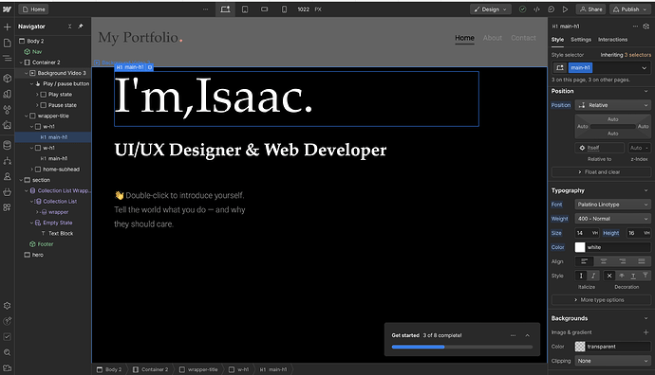Open the Assets image icon
This screenshot has height=375, width=655.
(x=7, y=125)
